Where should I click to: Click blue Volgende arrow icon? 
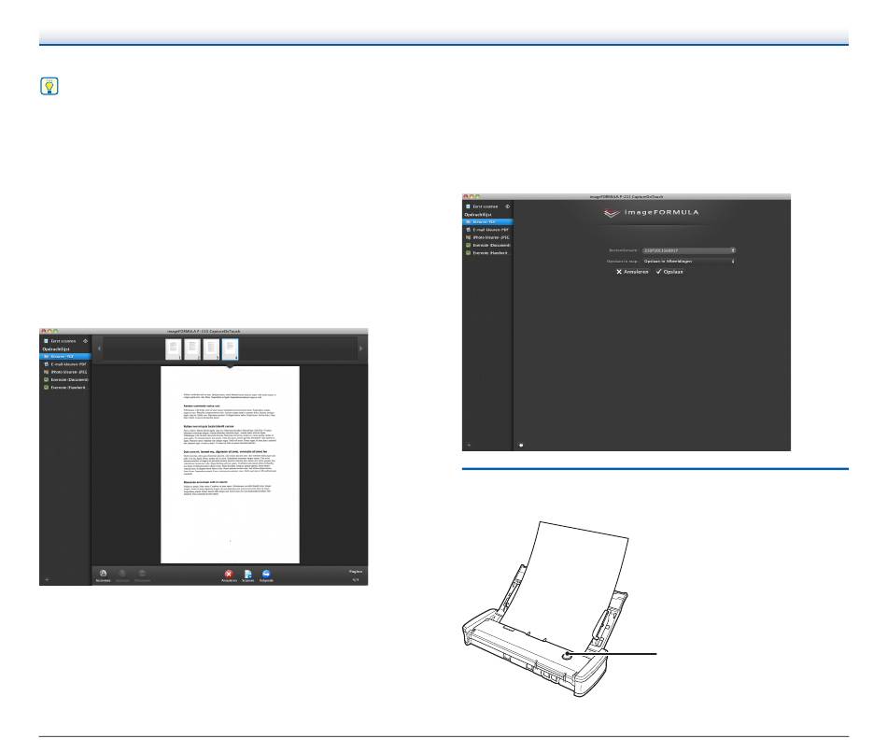click(x=266, y=575)
